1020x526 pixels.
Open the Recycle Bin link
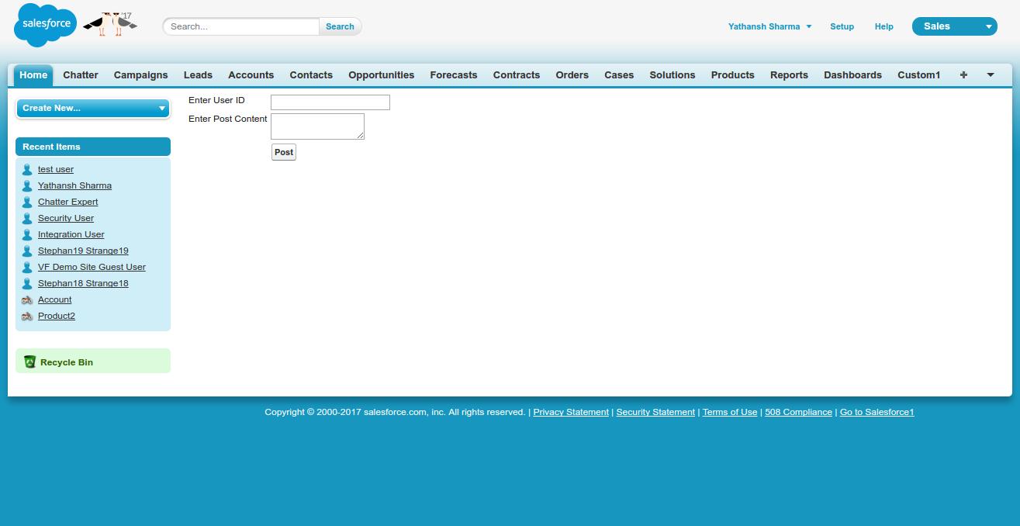click(x=67, y=362)
